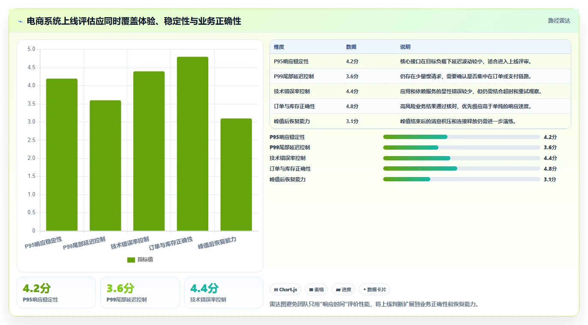Click the P95响应稳定性 label in progress list
The width and height of the screenshot is (588, 325).
(x=287, y=137)
